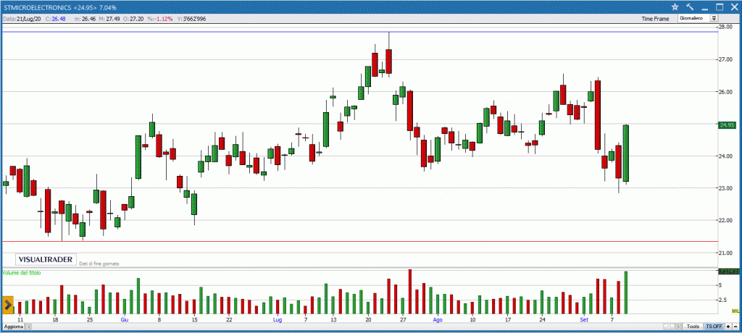The height and width of the screenshot is (333, 742).
Task: Add chart to favorites with star icon
Action: tap(675, 7)
